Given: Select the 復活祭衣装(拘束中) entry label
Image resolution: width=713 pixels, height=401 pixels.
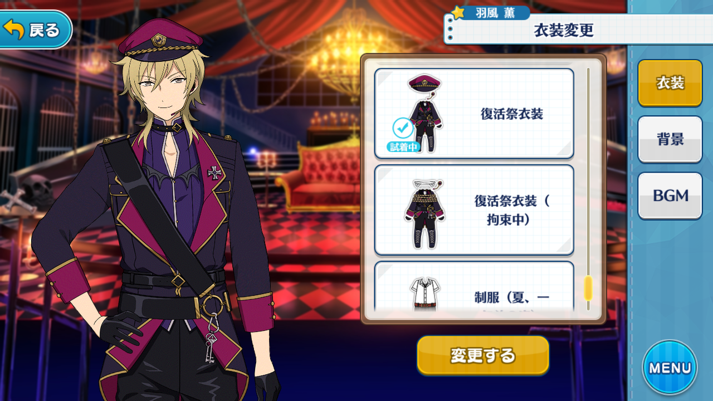Looking at the screenshot, I should [512, 211].
